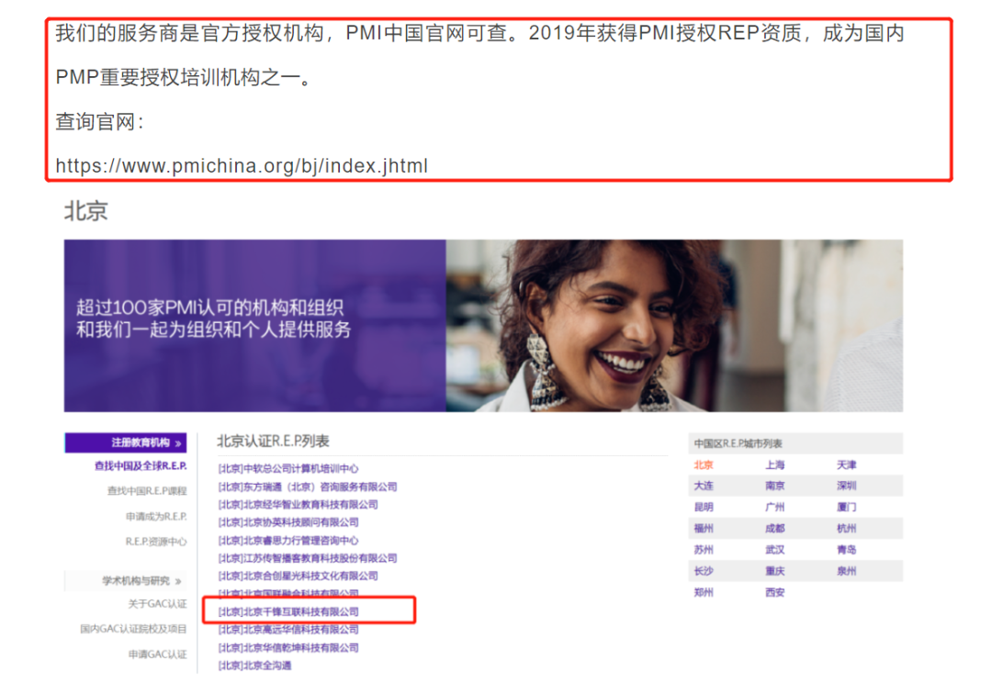Select 长沙 in the city list

tap(704, 571)
